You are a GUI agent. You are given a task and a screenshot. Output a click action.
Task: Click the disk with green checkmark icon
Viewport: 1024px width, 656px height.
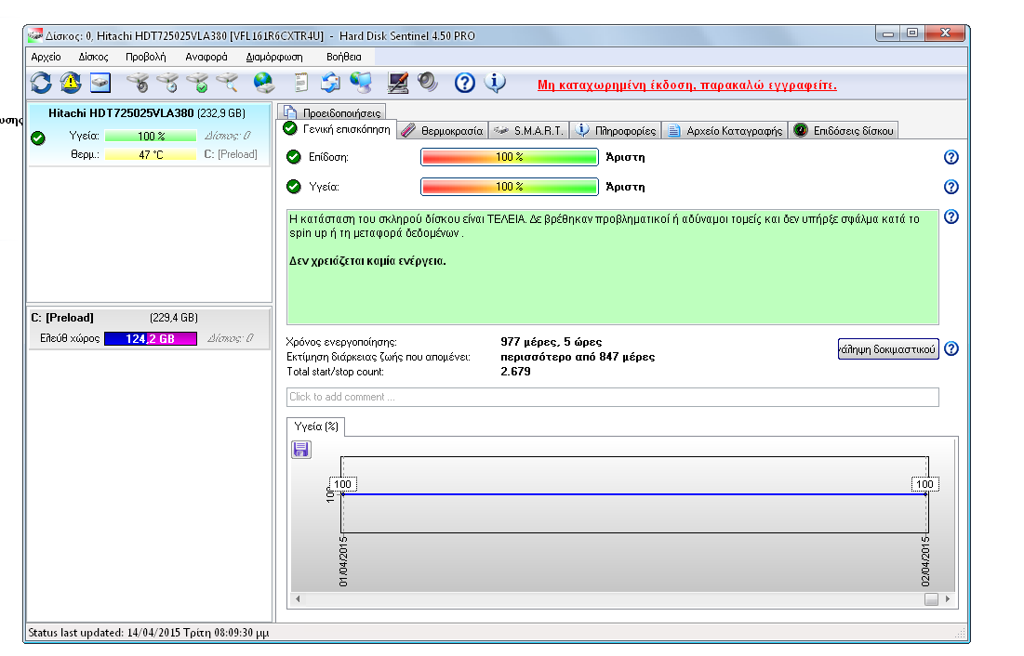197,83
